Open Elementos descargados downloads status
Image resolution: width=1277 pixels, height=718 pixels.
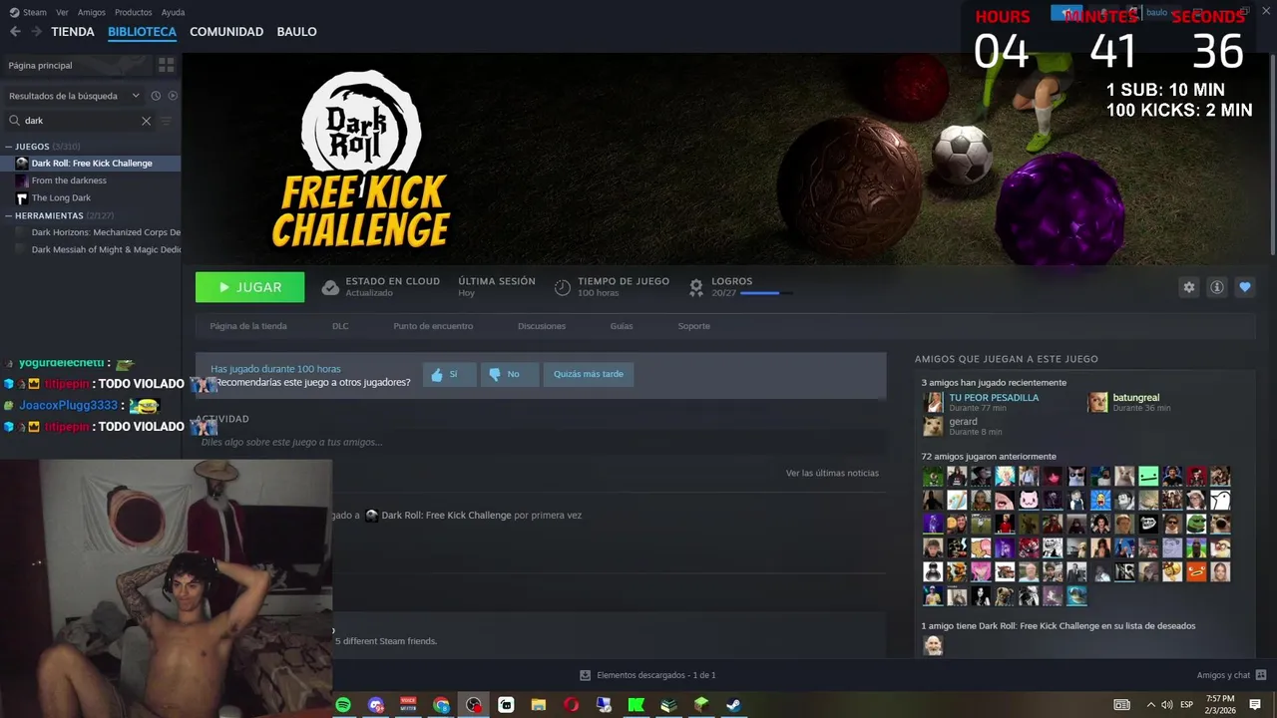coord(648,675)
